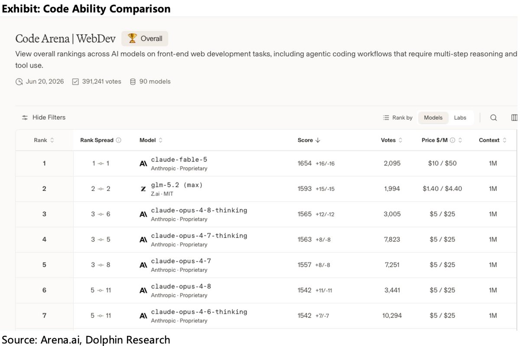Sort by the Votes column header
Image resolution: width=520 pixels, height=346 pixels.
392,140
